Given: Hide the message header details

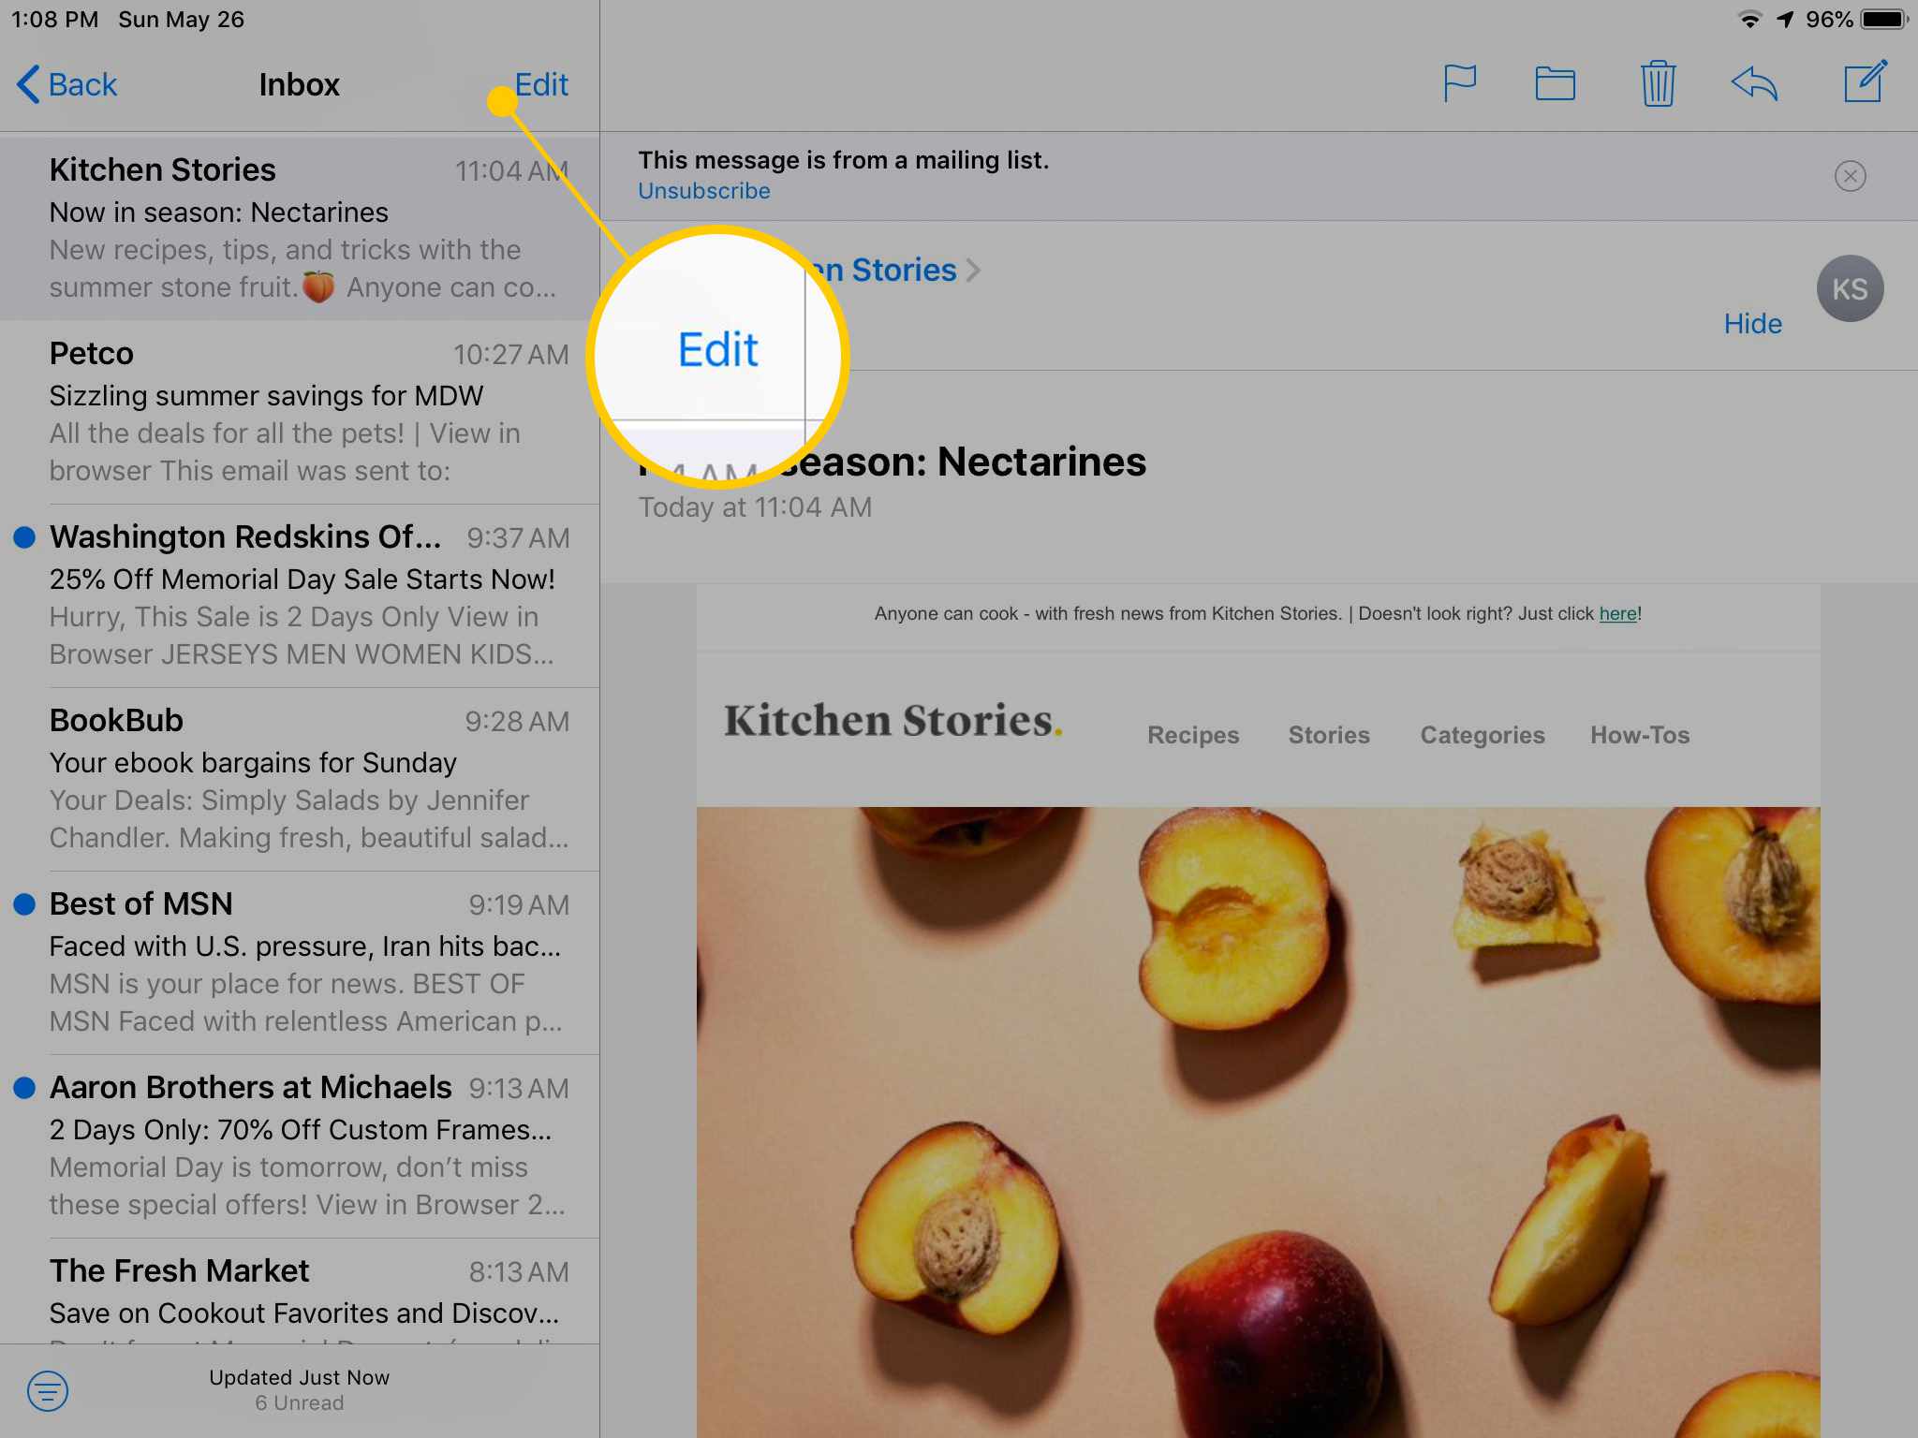Looking at the screenshot, I should tap(1752, 324).
